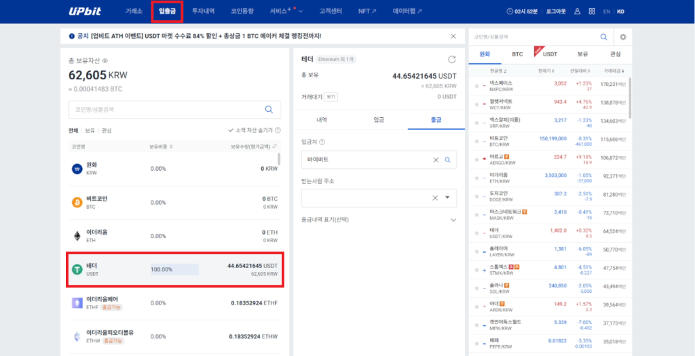
Task: Click 보기 button next to 거래대기
Action: (x=331, y=96)
